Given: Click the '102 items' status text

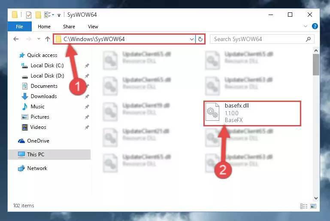Looking at the screenshot, I should 24,206.
